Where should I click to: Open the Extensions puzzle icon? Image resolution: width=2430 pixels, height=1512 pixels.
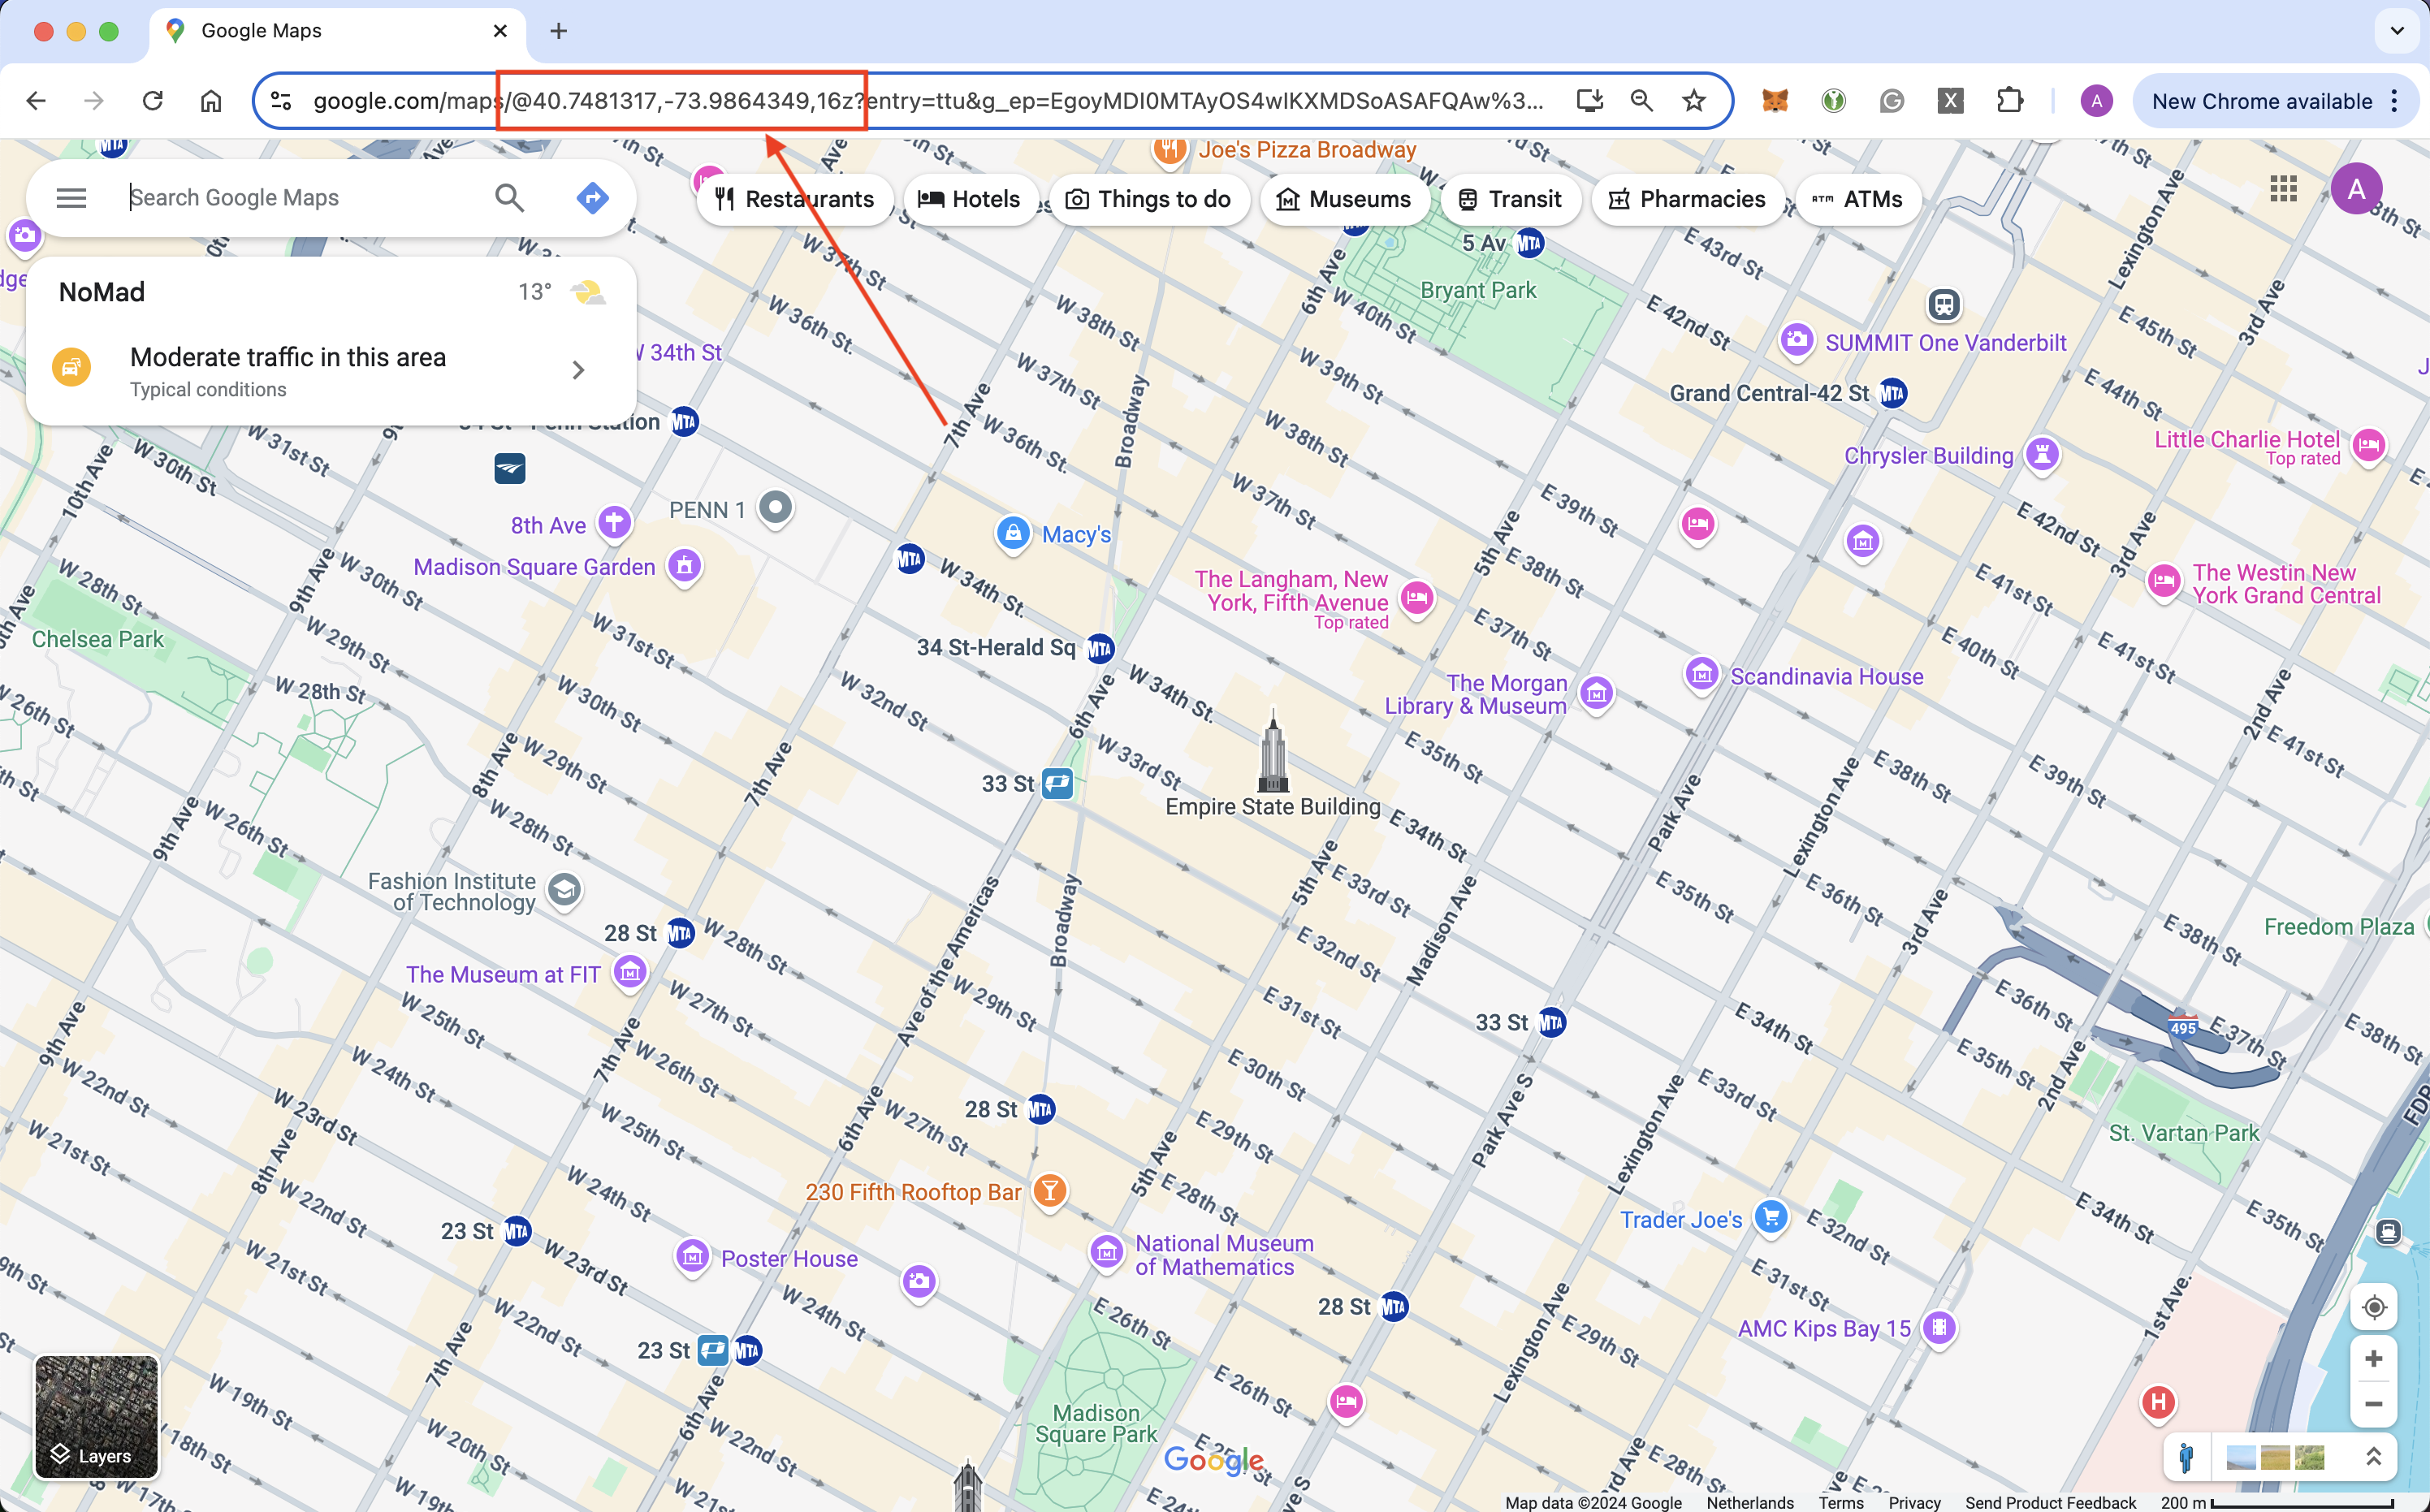2009,101
